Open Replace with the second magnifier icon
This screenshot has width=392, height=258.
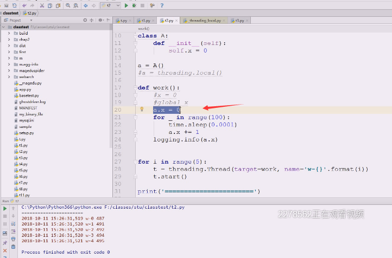76,5
